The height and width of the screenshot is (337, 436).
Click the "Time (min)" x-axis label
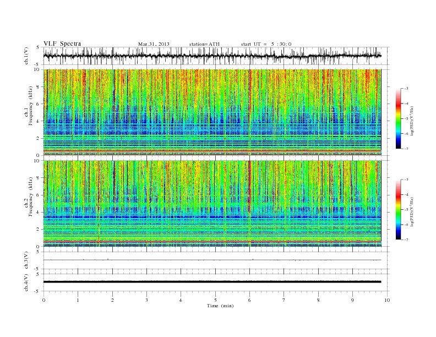click(x=220, y=306)
